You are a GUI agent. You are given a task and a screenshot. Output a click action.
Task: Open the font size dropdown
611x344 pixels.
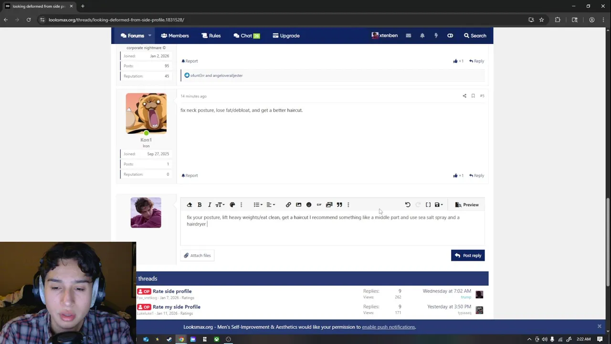tap(220, 204)
